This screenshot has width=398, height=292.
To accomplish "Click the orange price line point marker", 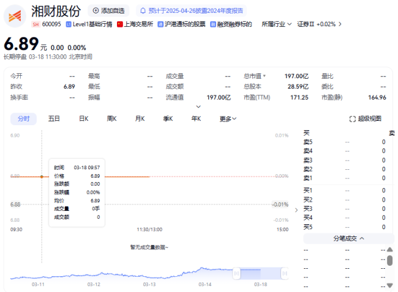I will 42,177.
